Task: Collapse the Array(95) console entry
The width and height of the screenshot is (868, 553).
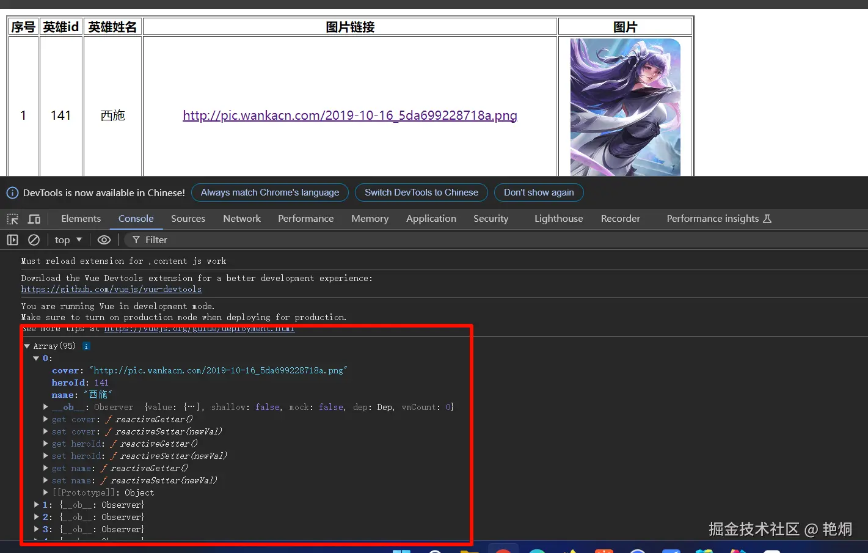Action: click(x=27, y=346)
